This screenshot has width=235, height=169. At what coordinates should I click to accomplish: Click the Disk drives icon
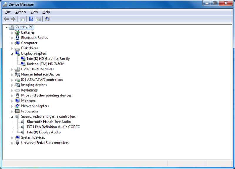click(x=17, y=49)
